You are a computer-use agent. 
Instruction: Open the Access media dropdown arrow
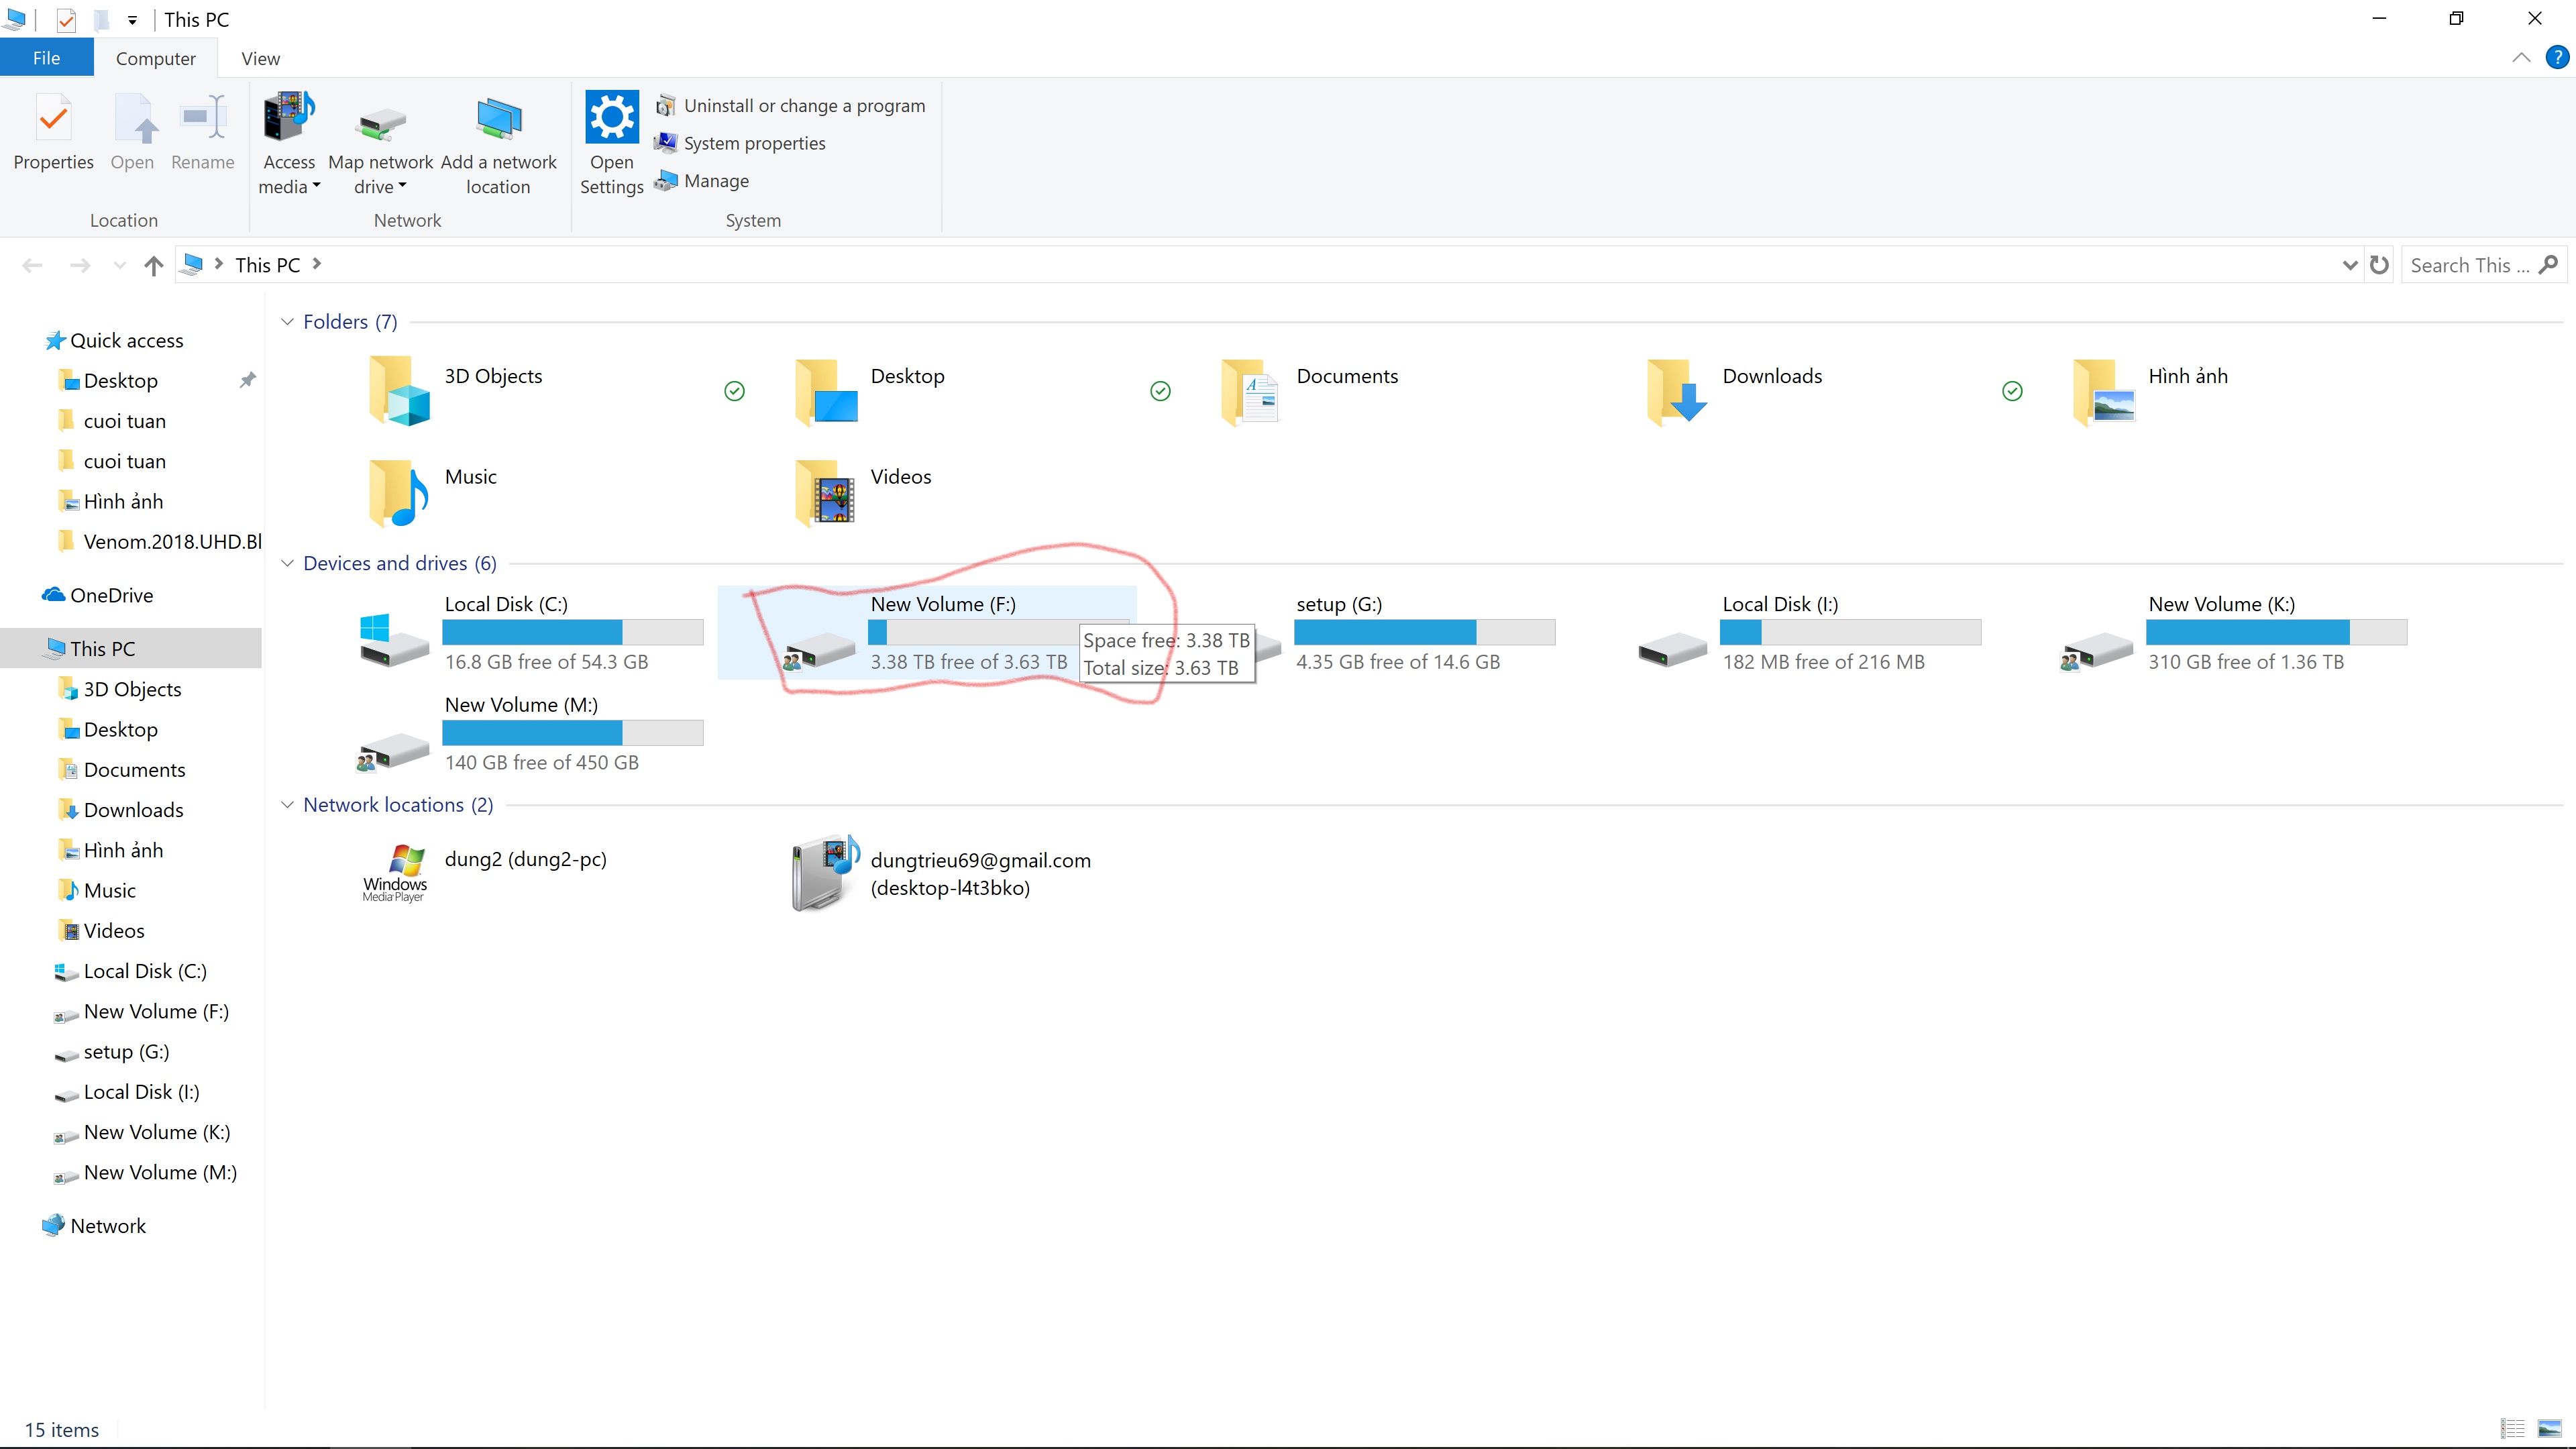316,186
